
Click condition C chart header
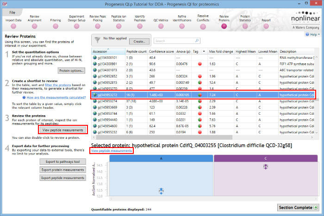pos(266,158)
